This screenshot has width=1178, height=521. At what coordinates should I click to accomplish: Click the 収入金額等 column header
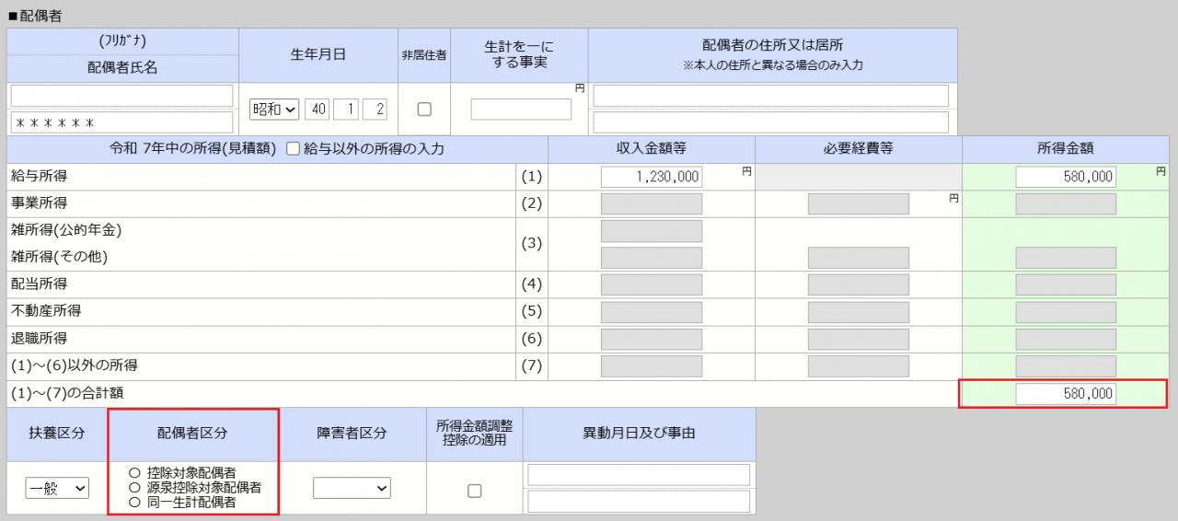tap(652, 149)
